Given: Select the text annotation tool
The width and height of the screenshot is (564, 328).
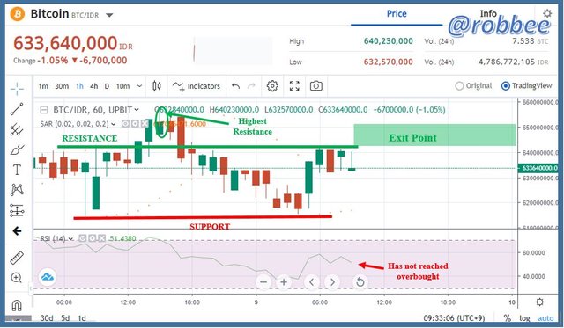Looking at the screenshot, I should (x=17, y=170).
